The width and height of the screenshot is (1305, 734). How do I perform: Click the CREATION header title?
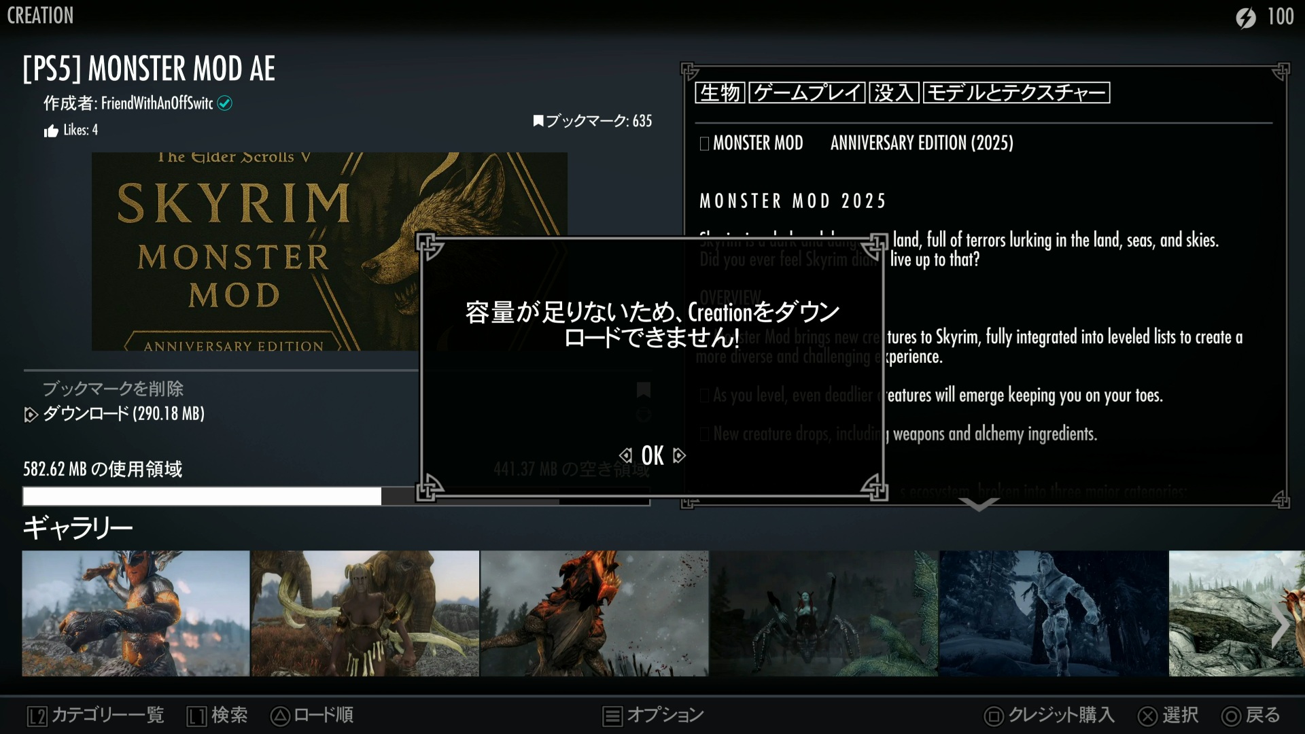click(40, 16)
